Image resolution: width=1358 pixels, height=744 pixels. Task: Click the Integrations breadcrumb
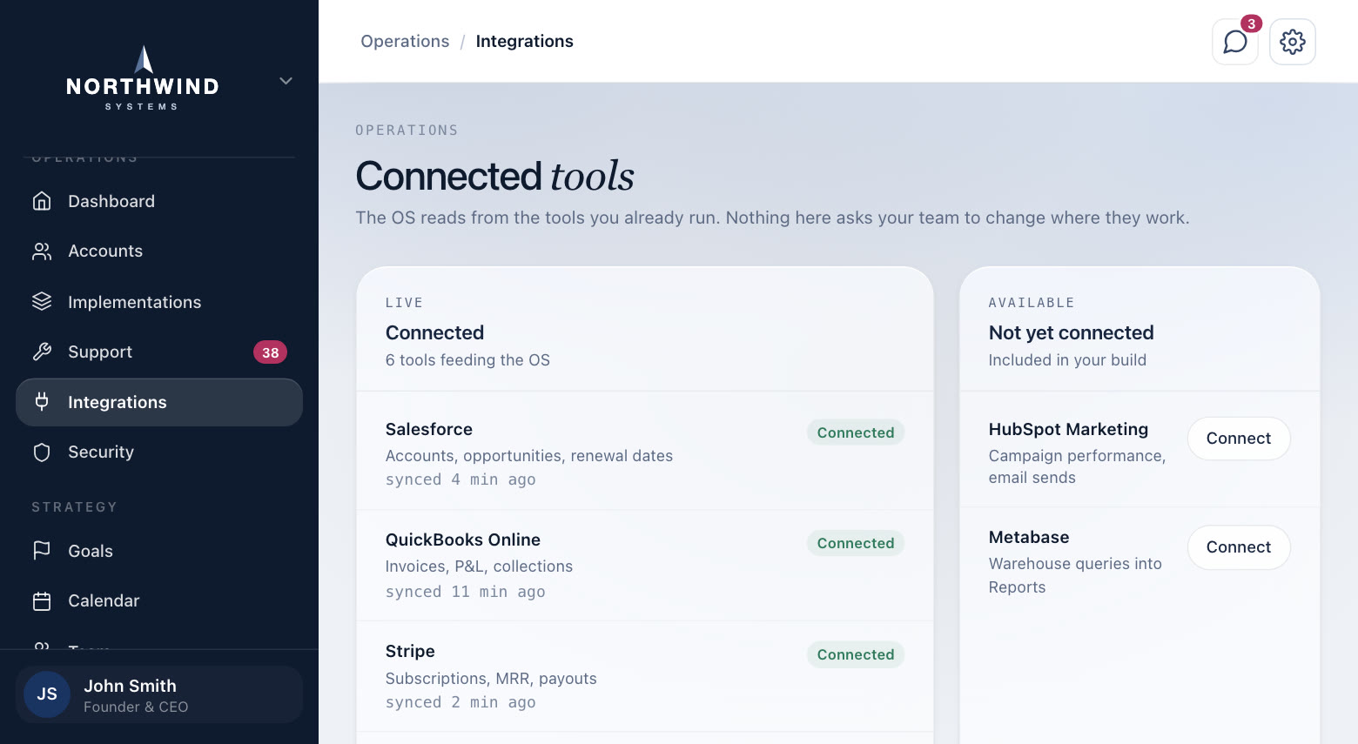click(524, 41)
